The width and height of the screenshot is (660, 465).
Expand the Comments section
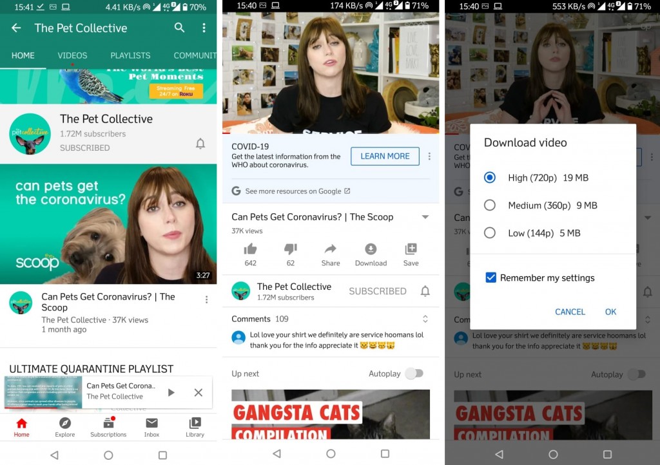pos(425,319)
